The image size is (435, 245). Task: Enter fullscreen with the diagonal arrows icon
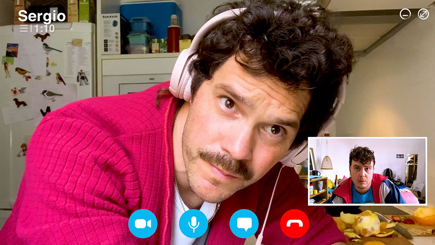click(x=423, y=14)
